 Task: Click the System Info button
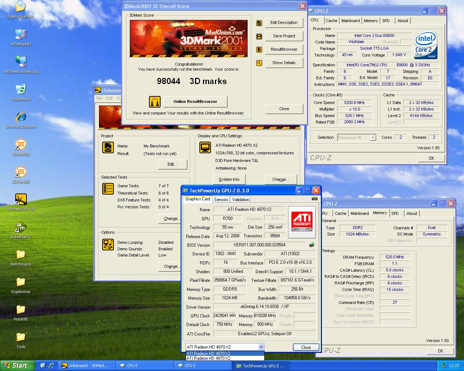pos(229,179)
